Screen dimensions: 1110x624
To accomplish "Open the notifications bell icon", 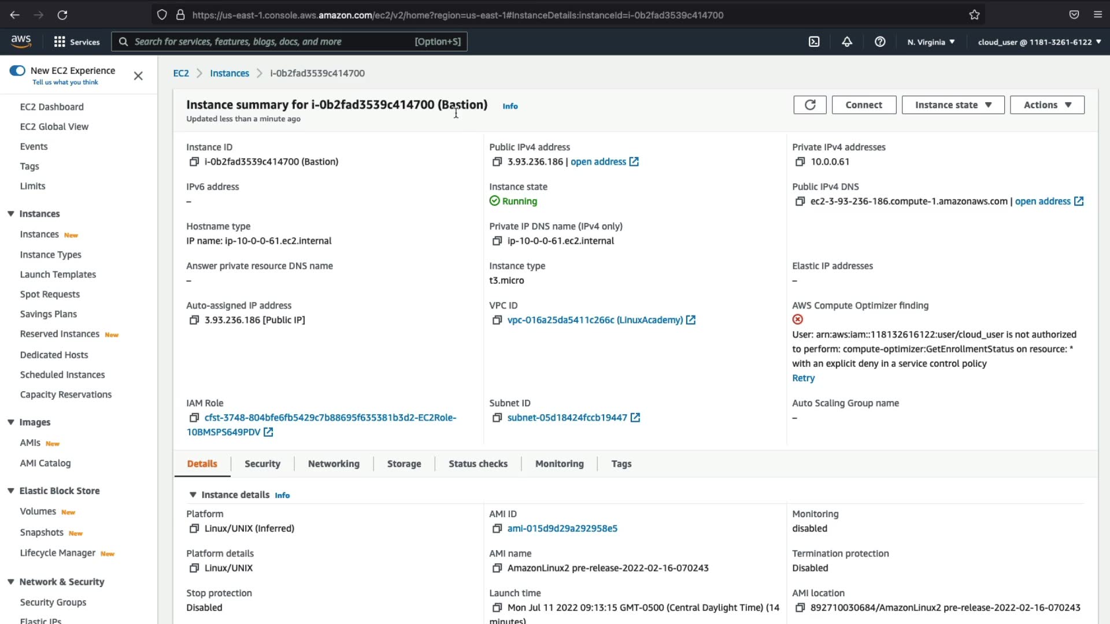I will click(847, 42).
